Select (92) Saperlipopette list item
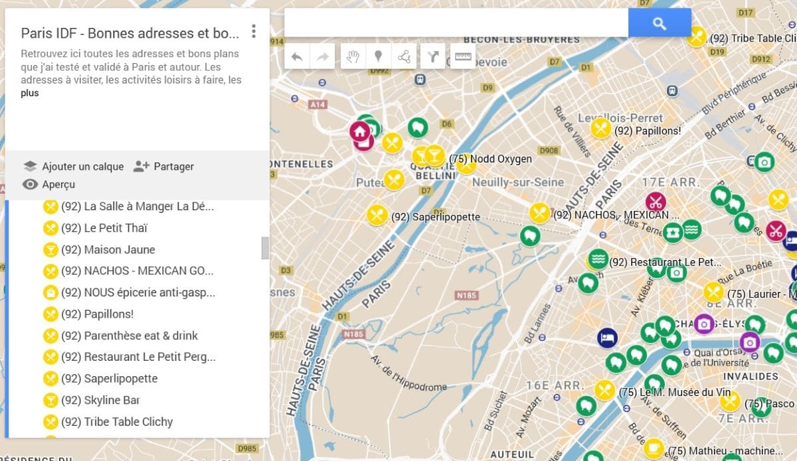This screenshot has height=461, width=797. pos(110,379)
